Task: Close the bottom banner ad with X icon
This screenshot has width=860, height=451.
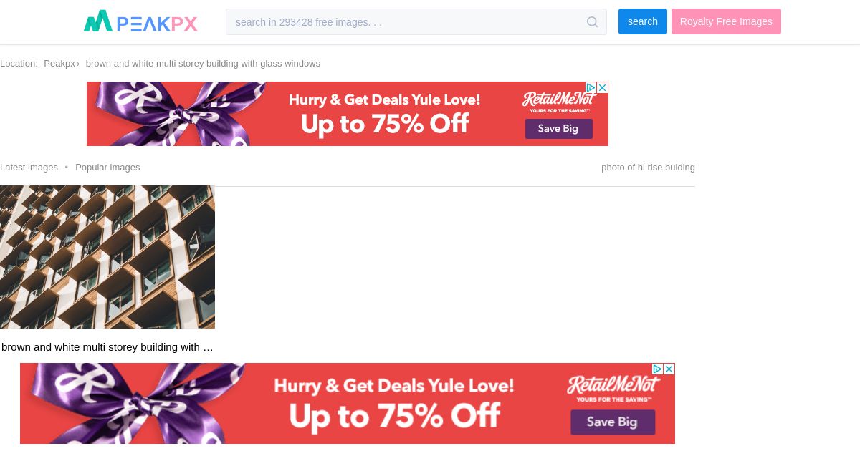Action: [x=669, y=369]
